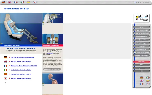Select the French flag in the sidebar panel
The width and height of the screenshot is (152, 95).
142,84
